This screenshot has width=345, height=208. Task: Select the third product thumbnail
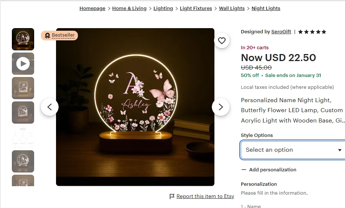coord(23,88)
